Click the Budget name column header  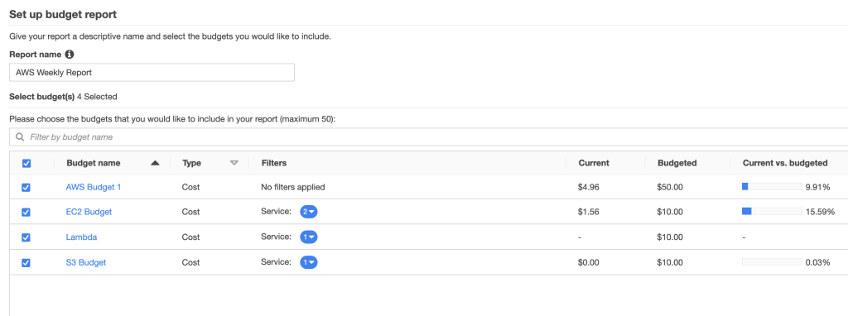pos(94,163)
